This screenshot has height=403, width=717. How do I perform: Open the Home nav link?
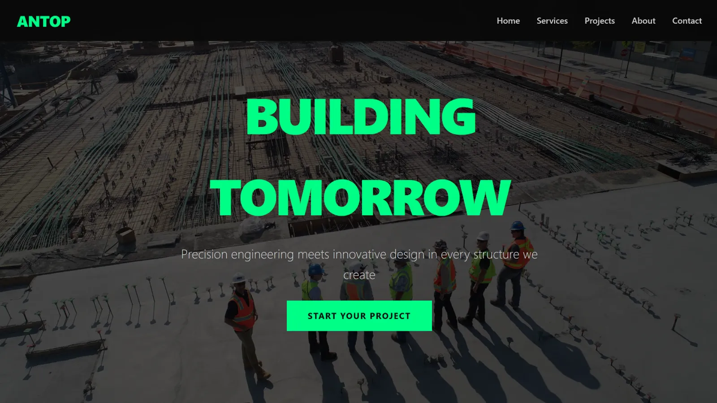[508, 21]
